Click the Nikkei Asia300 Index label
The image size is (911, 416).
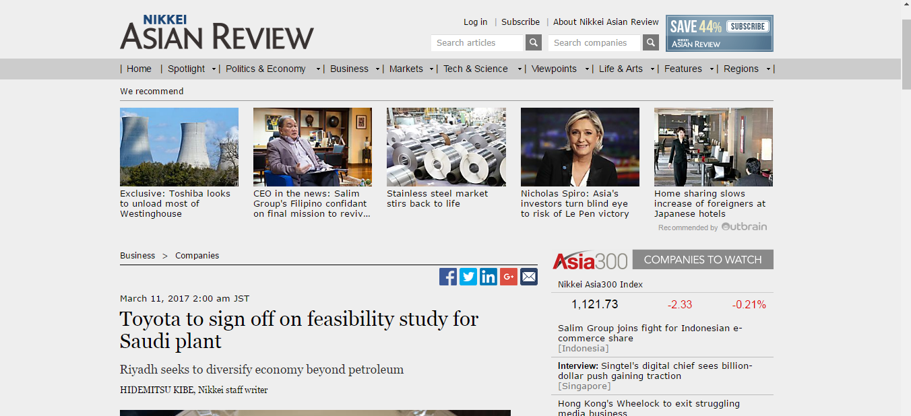tap(600, 285)
